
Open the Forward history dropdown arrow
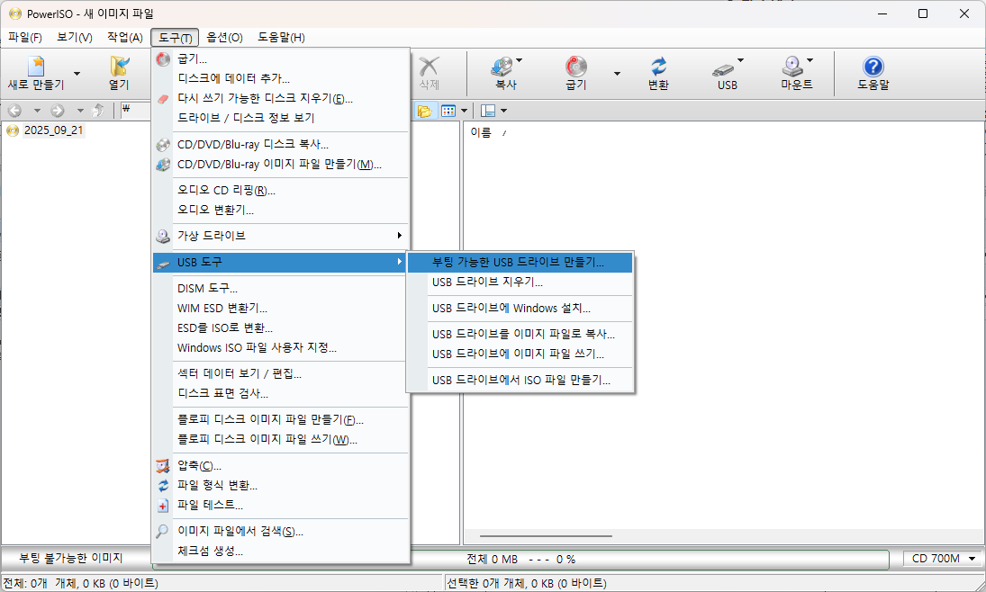click(x=80, y=111)
